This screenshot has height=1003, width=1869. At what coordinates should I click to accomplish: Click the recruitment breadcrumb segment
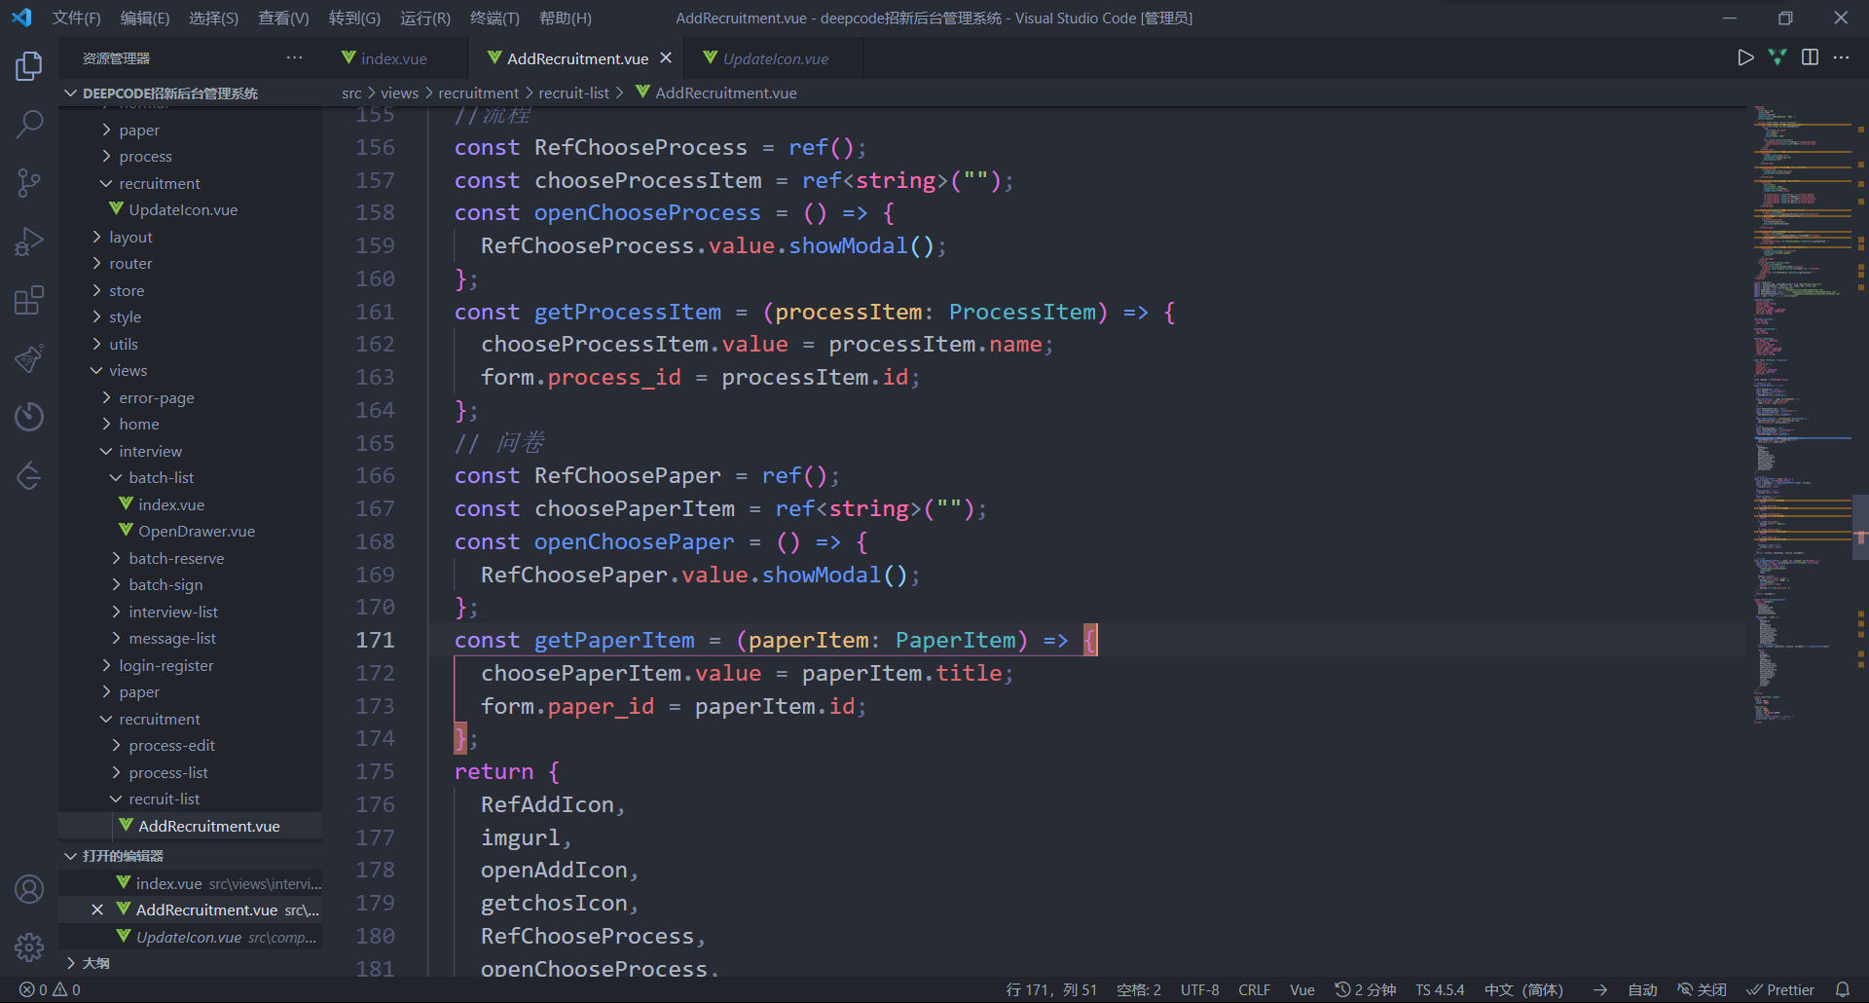pos(478,93)
